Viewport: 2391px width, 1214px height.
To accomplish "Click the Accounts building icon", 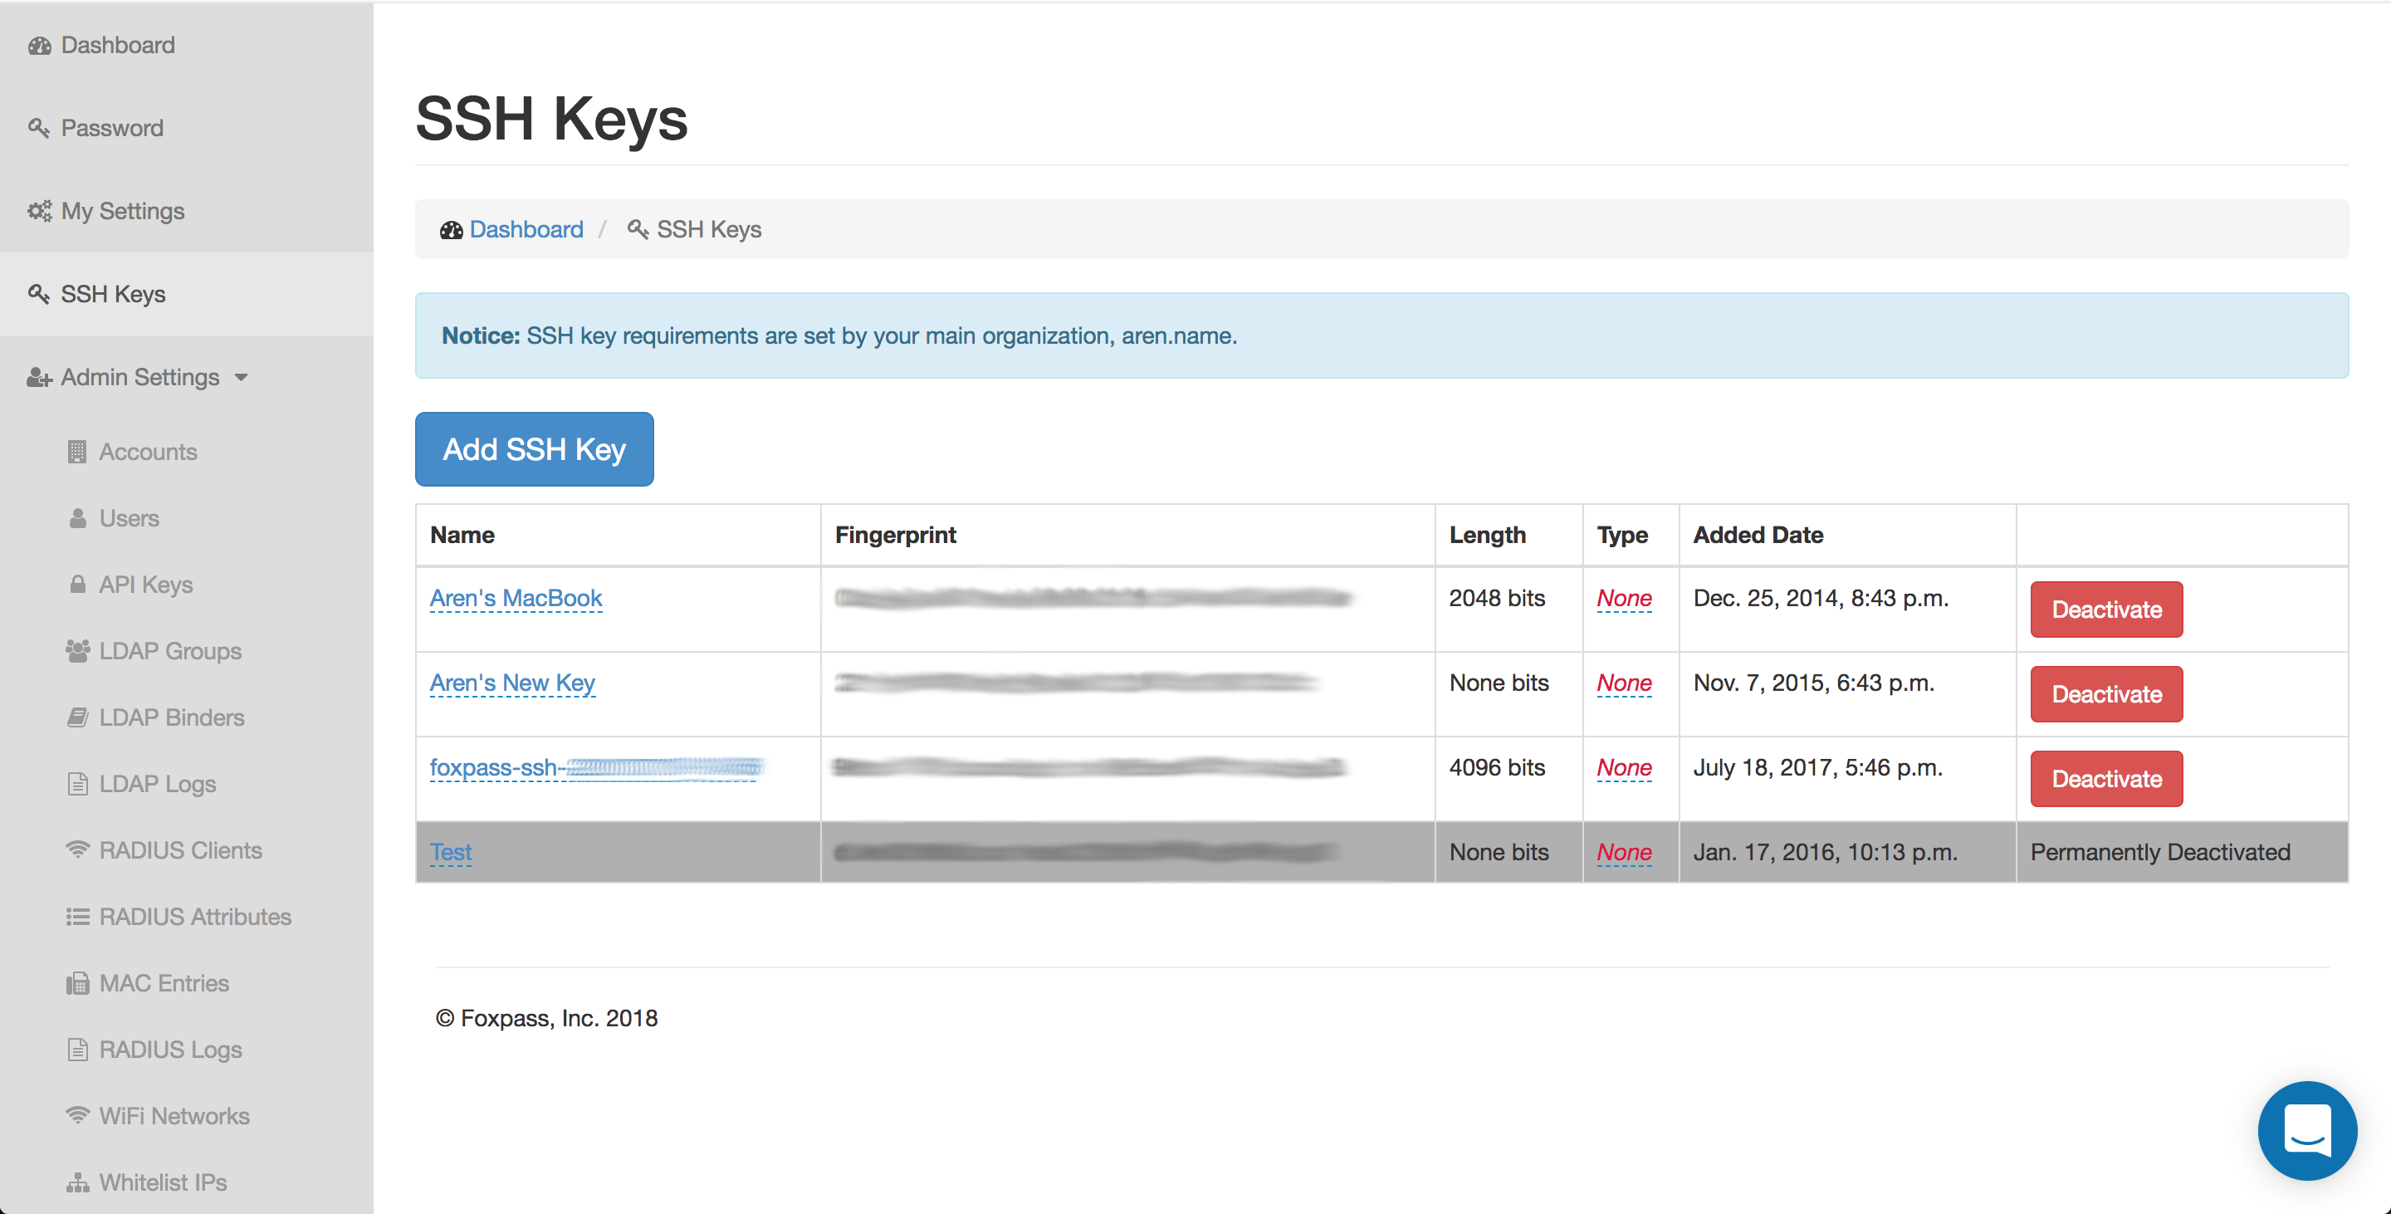I will [x=77, y=452].
